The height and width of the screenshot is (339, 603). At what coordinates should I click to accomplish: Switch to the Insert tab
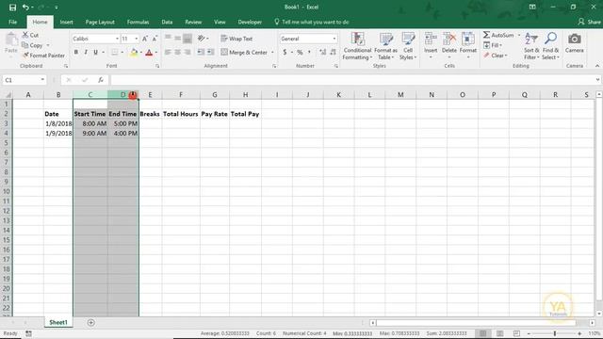point(66,22)
